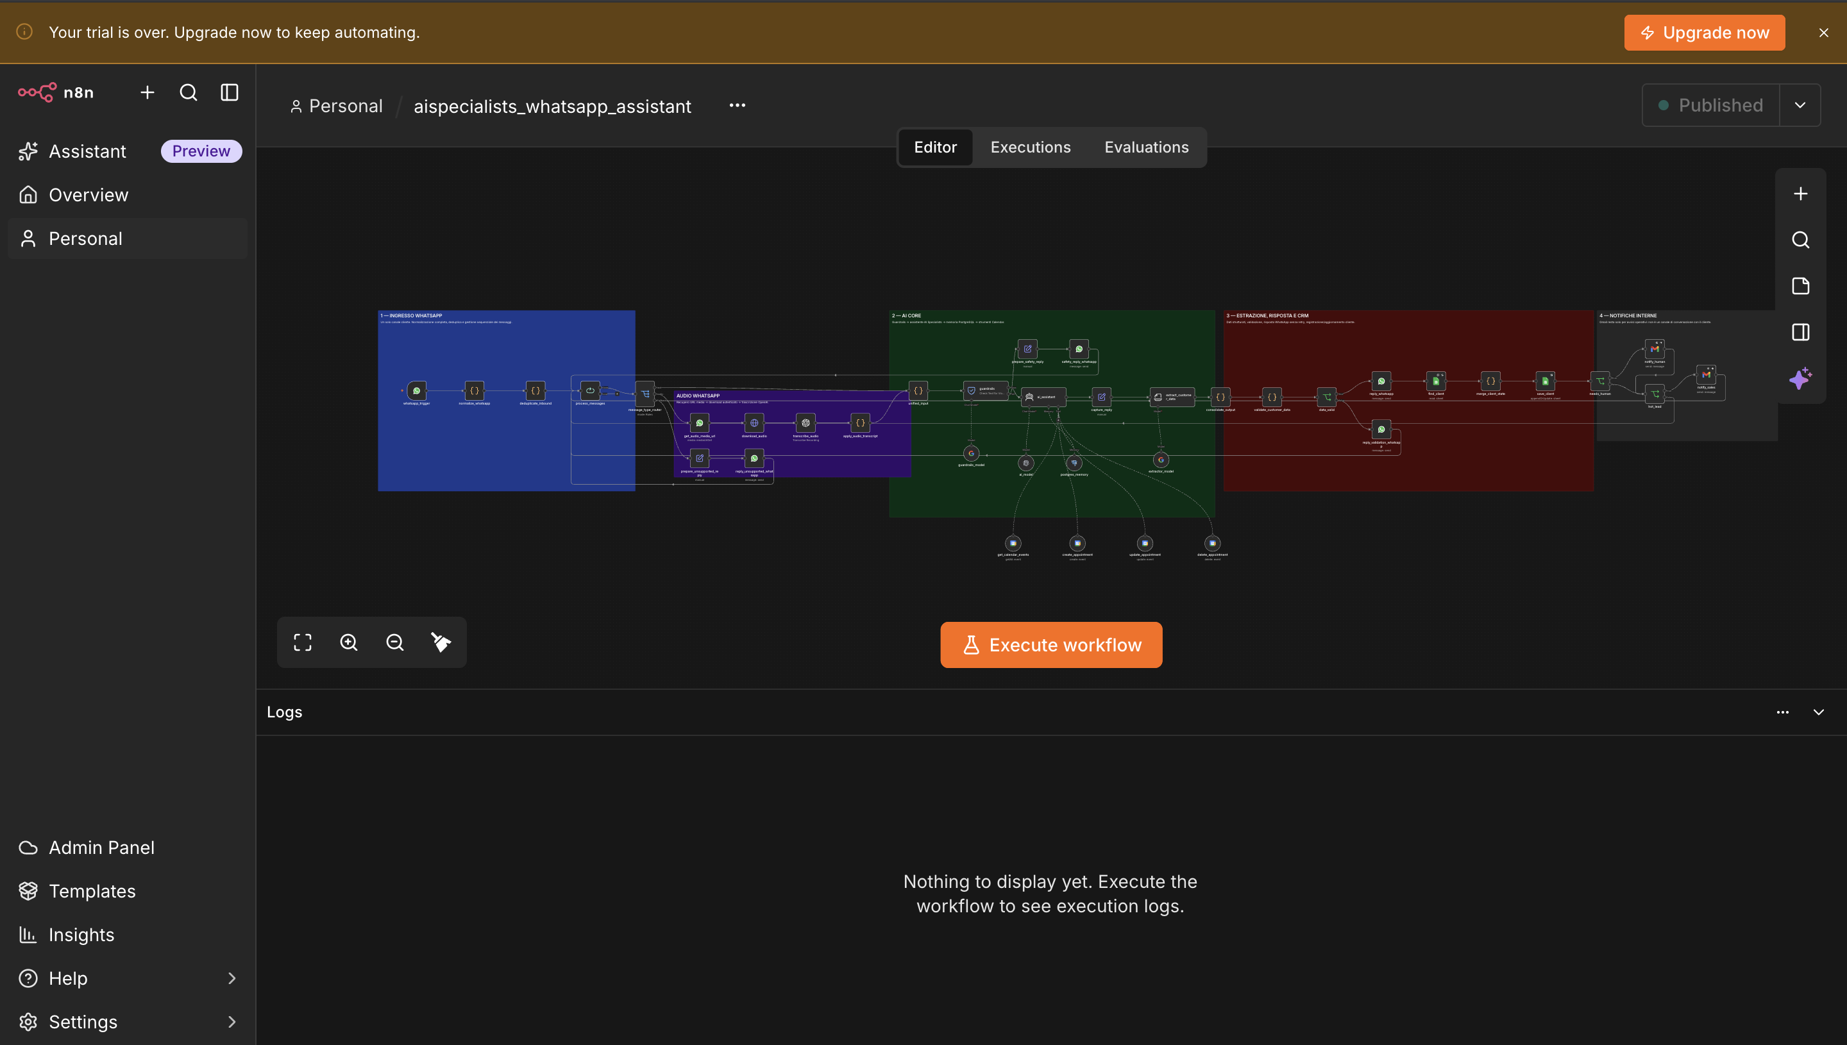Open the Published dropdown arrow
Screen dimensions: 1847x1045
pos(1800,106)
